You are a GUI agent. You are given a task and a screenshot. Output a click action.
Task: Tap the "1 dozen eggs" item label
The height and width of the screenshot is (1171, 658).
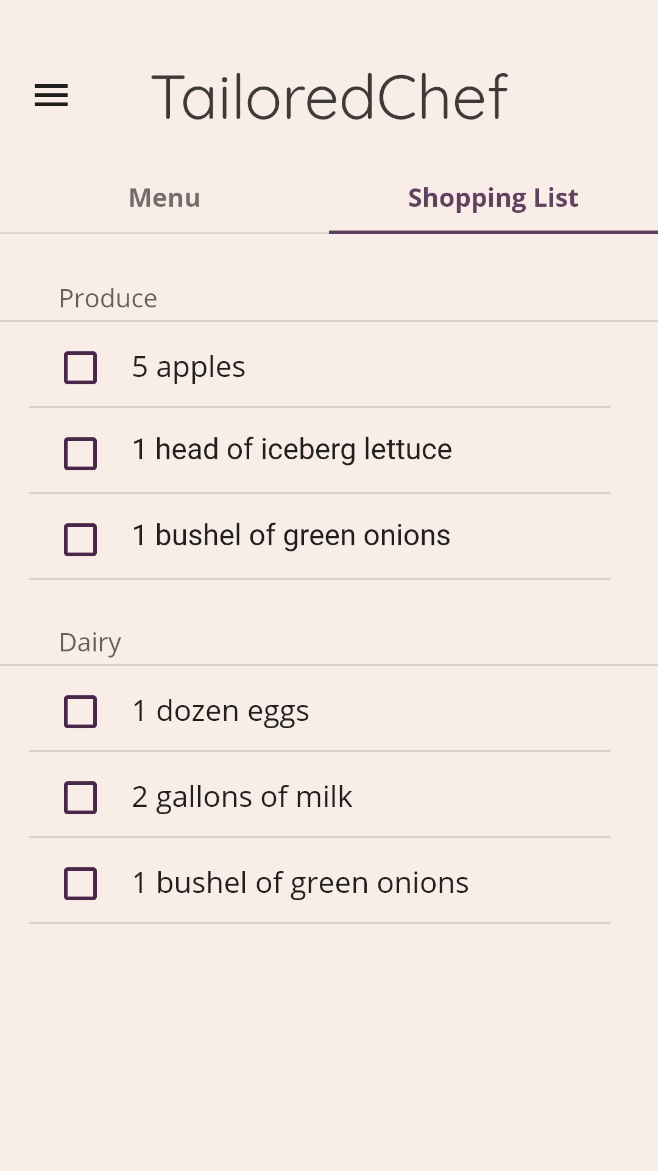click(221, 711)
